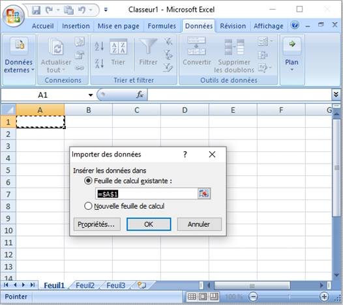Click the Convertir text-to-columns icon
The image size is (343, 305).
coord(196,46)
